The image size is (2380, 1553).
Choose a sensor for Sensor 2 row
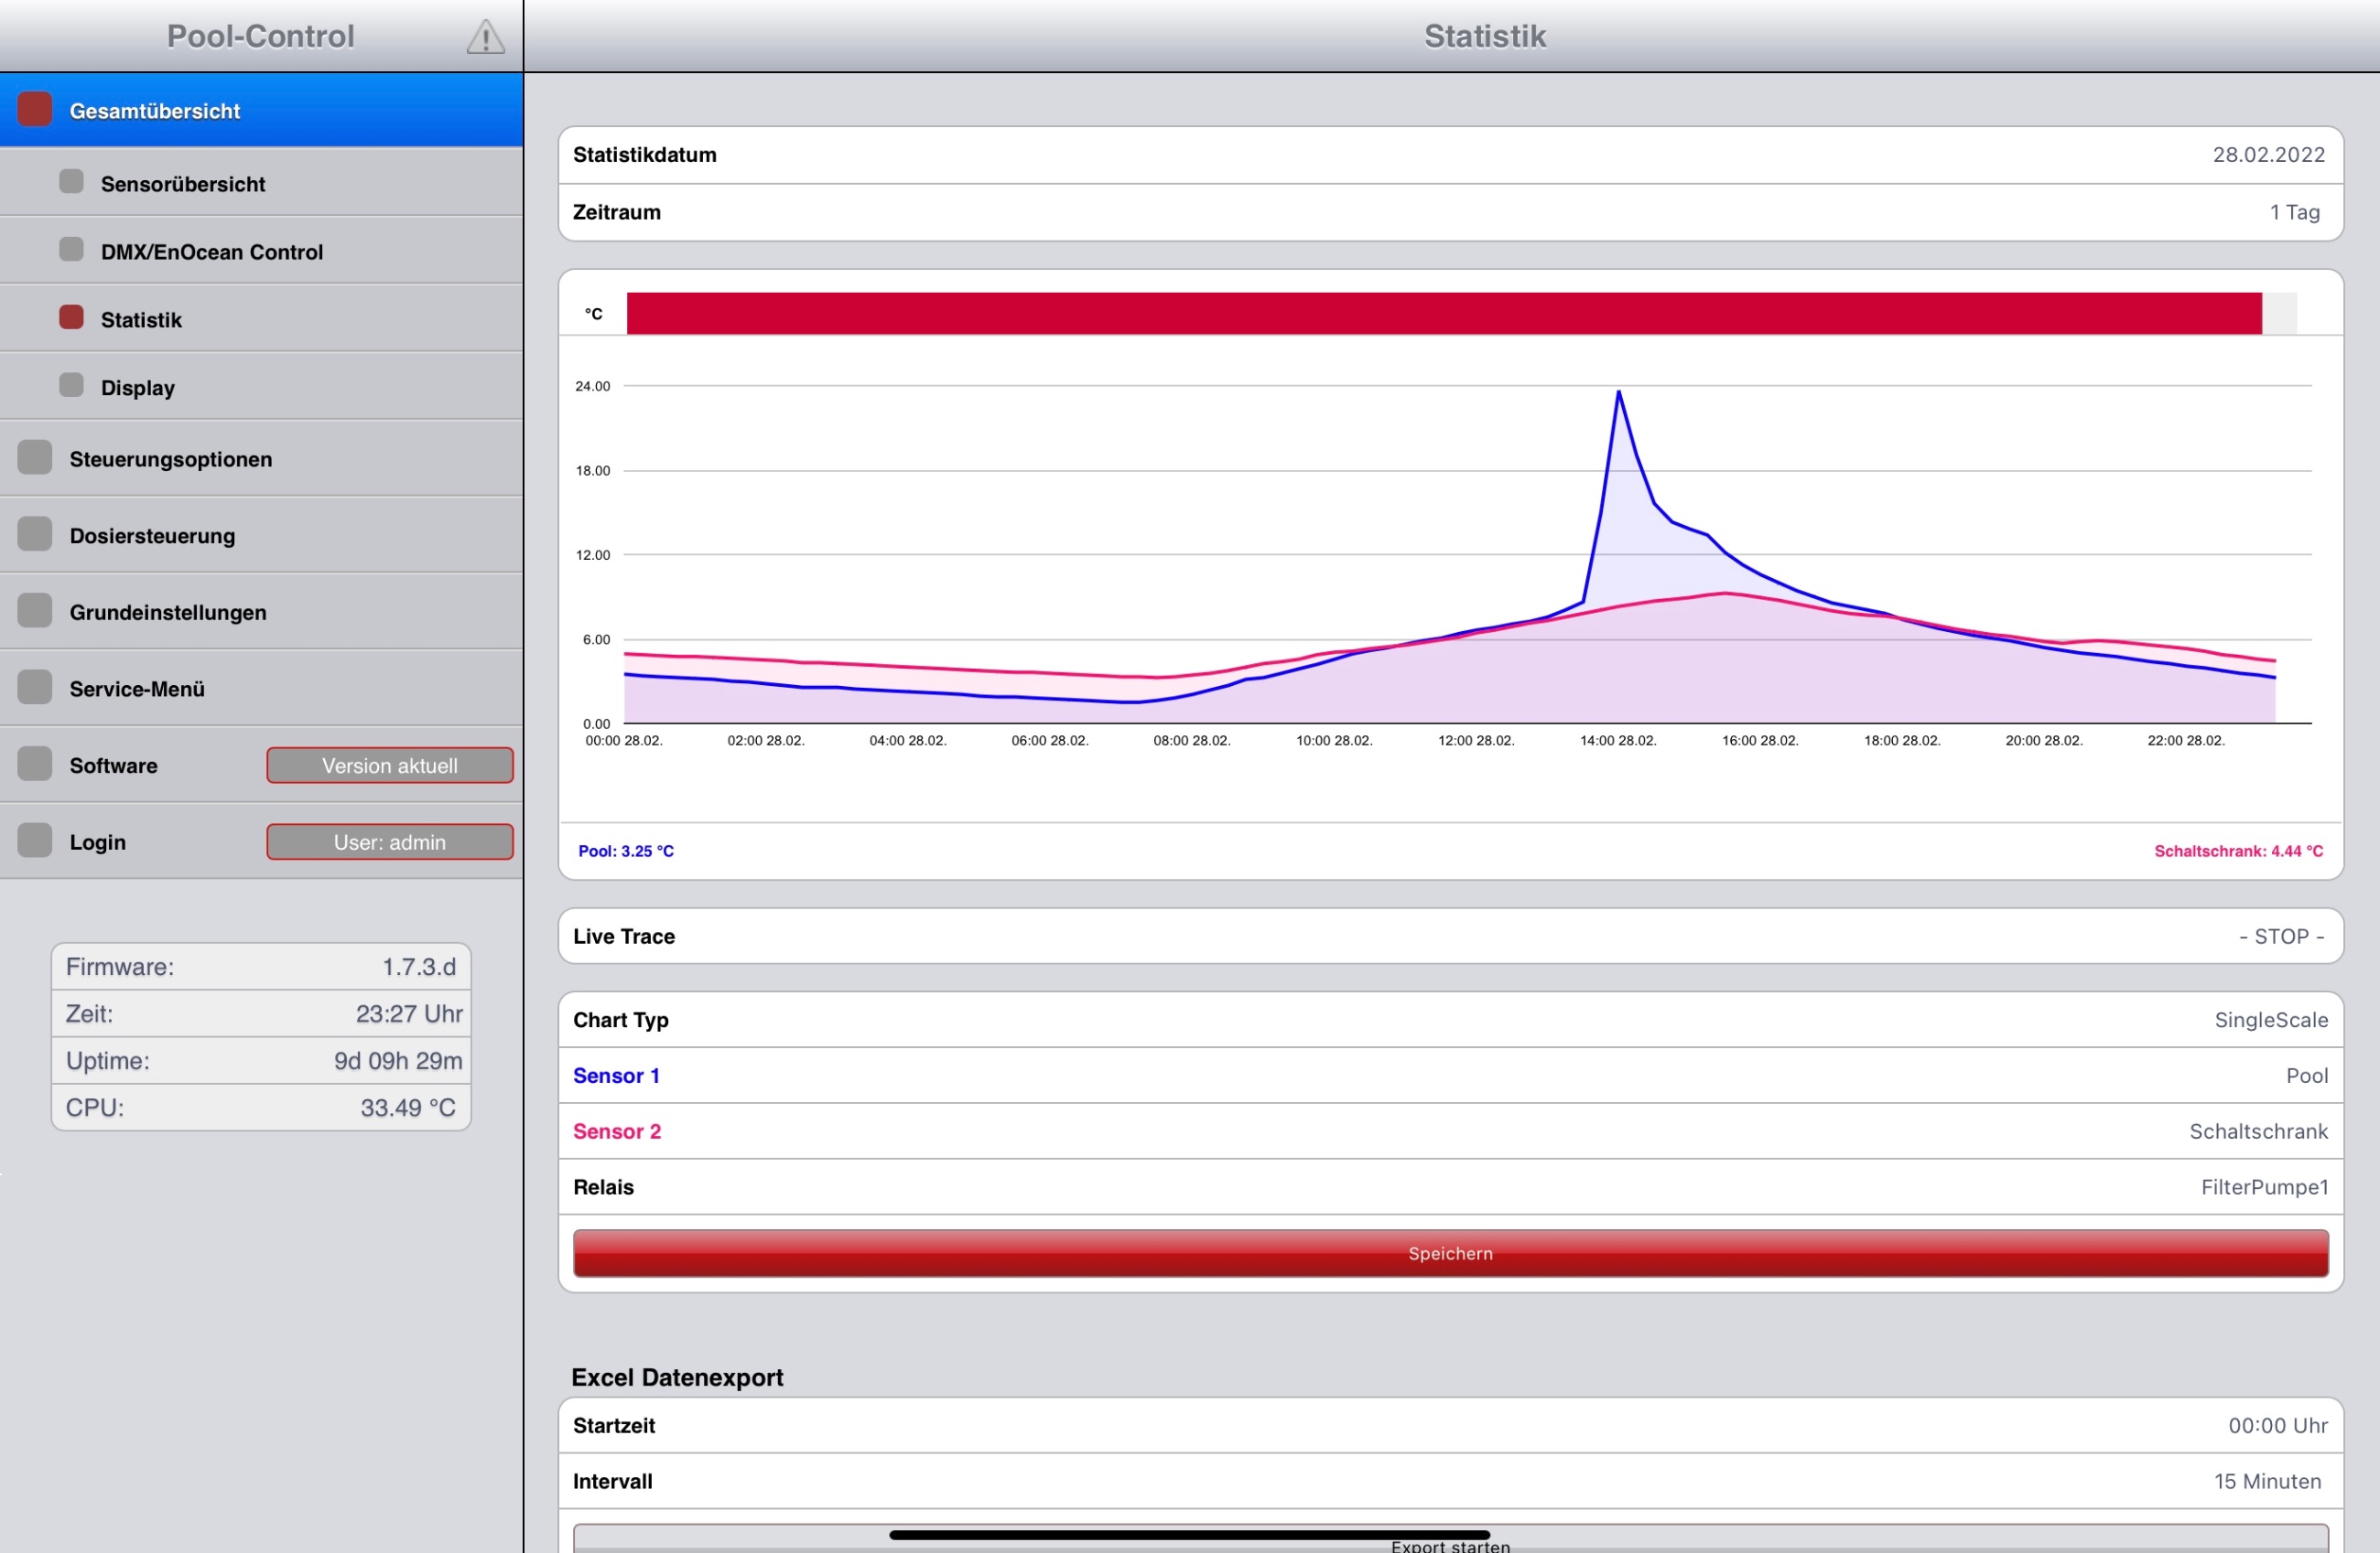tap(1450, 1132)
